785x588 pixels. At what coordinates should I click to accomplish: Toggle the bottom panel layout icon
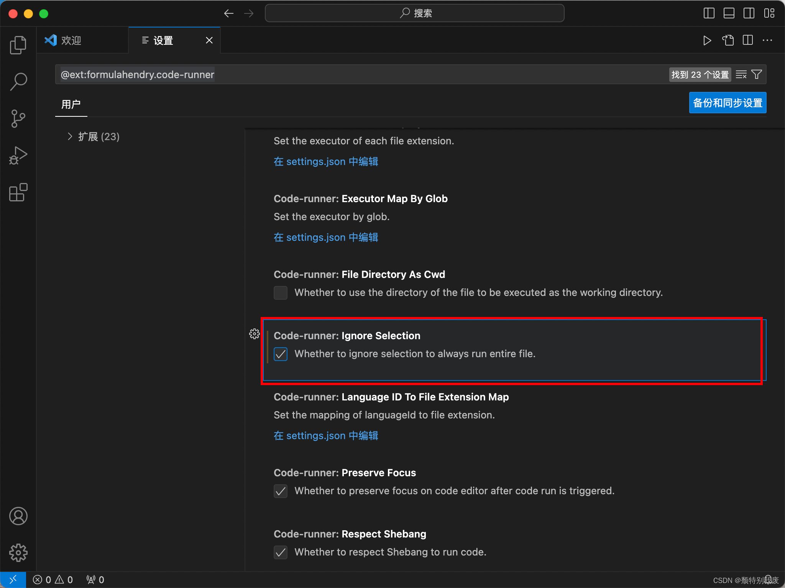pos(729,13)
